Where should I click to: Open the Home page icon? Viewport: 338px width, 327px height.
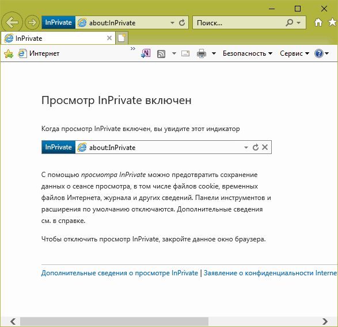point(318,22)
